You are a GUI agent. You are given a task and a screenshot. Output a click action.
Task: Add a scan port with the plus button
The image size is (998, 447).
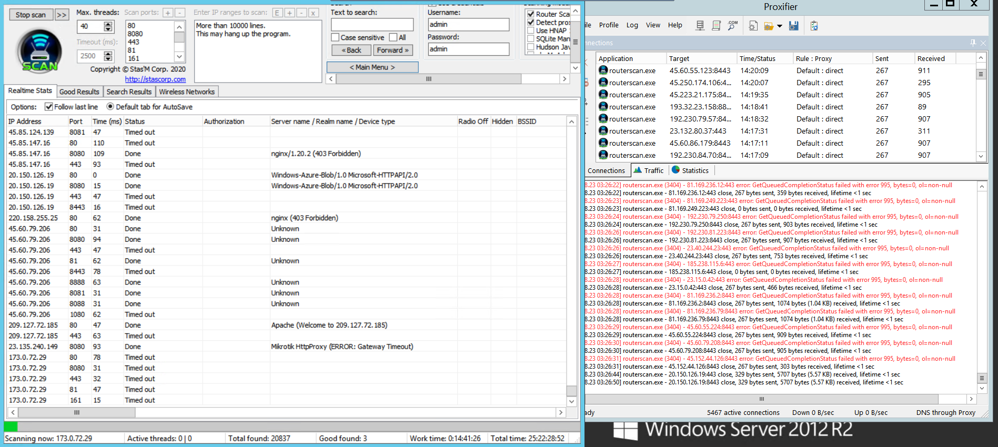click(x=168, y=13)
